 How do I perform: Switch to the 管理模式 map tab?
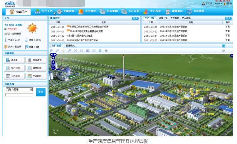[70, 46]
